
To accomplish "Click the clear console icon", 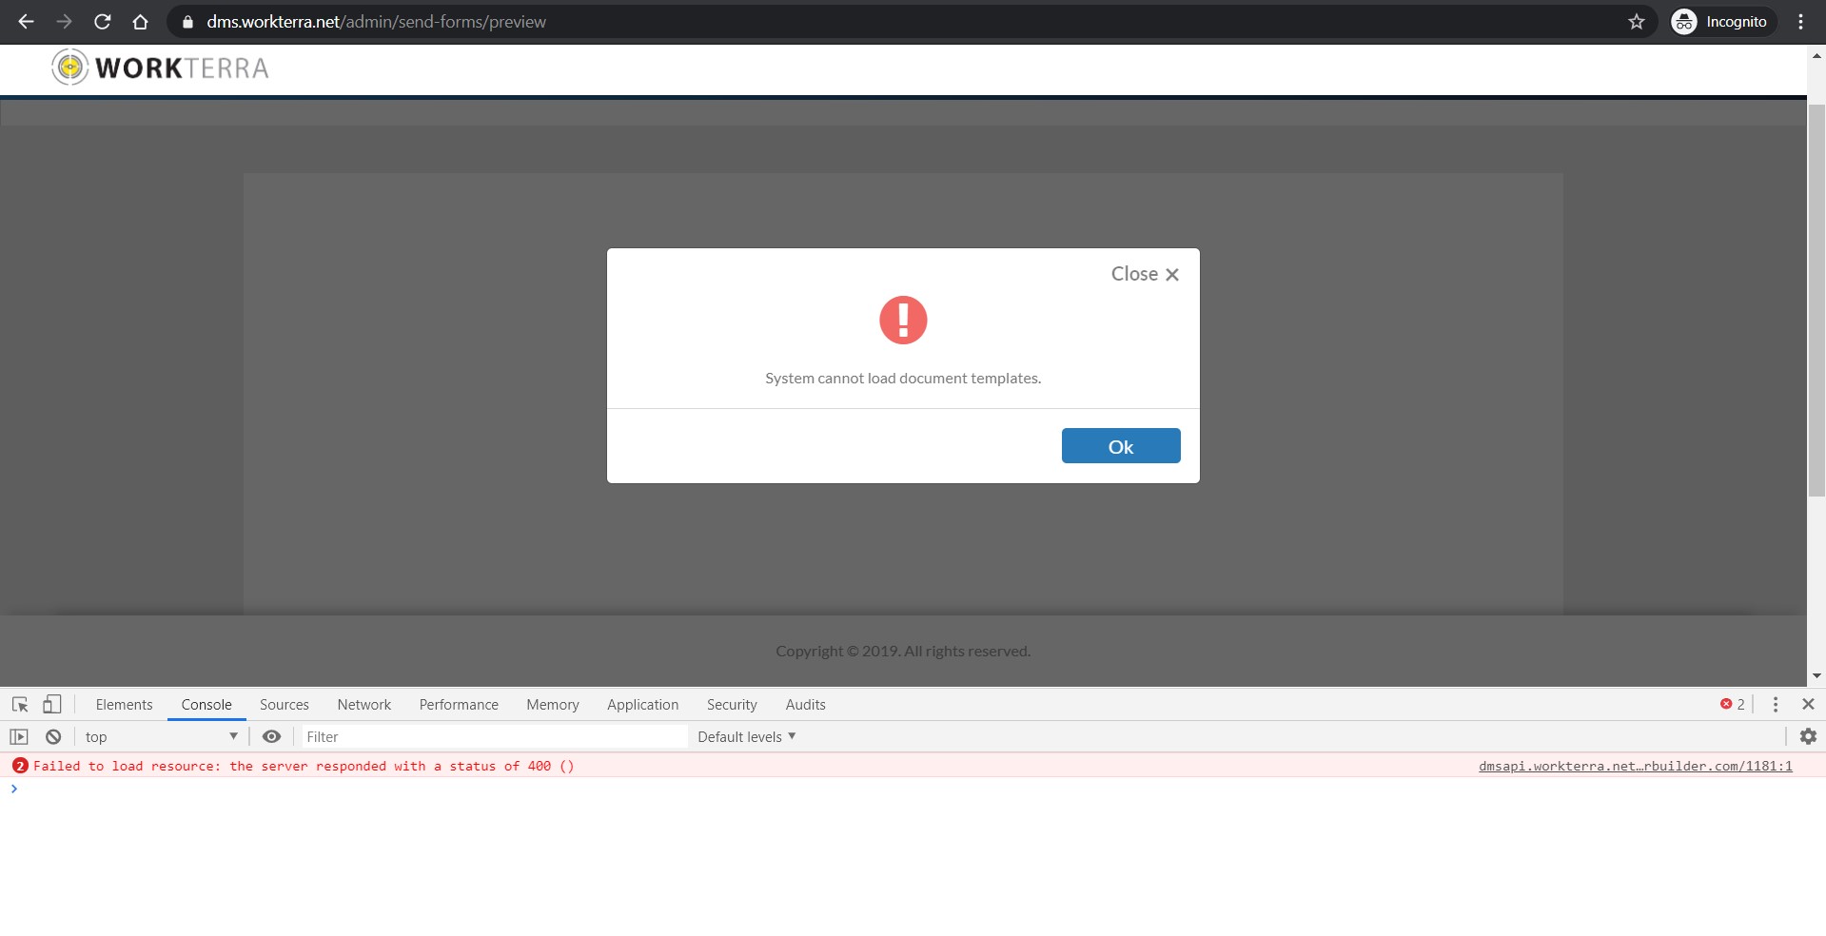I will [x=52, y=736].
